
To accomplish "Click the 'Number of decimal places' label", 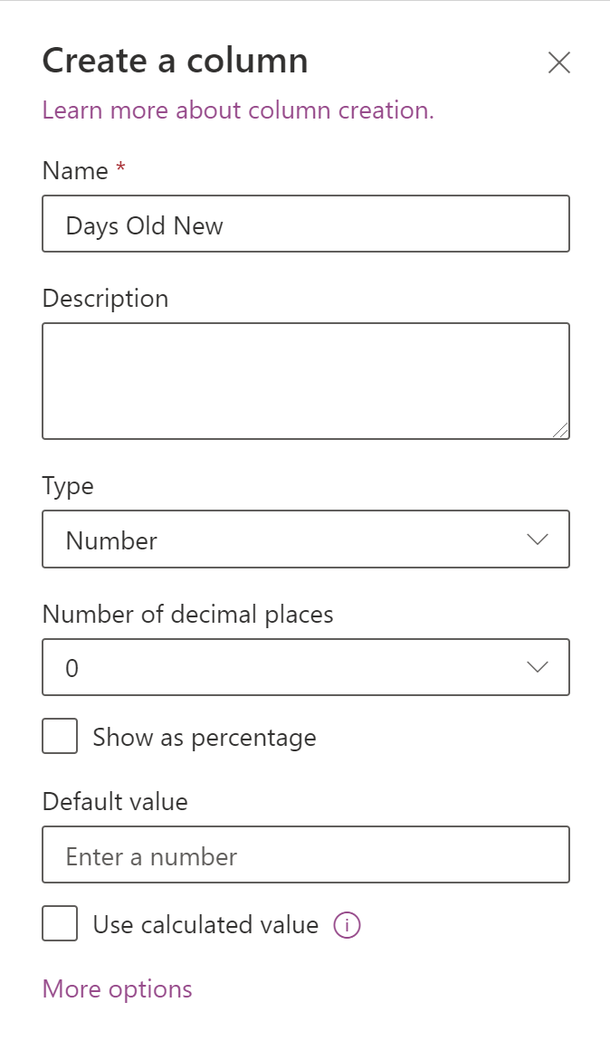I will 188,615.
